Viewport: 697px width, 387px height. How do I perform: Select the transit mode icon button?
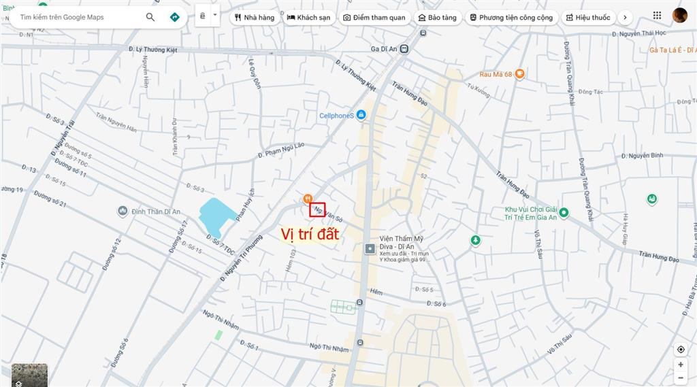(203, 16)
